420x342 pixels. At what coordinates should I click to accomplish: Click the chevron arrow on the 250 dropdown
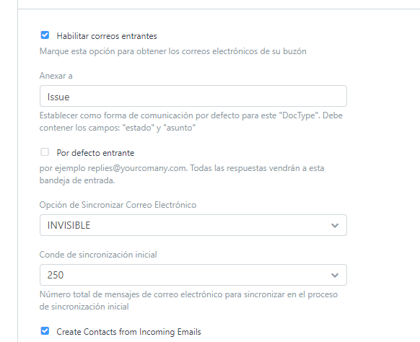335,276
